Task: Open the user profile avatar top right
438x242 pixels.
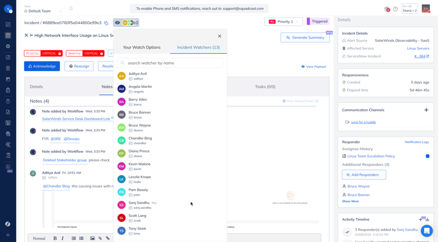Action: 426,9
